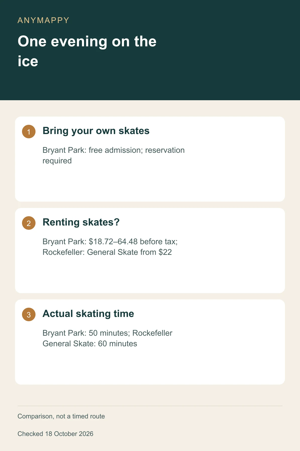Viewport: 300px width, 451px height.
Task: Click the Bryant Park 50 minutes text
Action: tap(86, 333)
